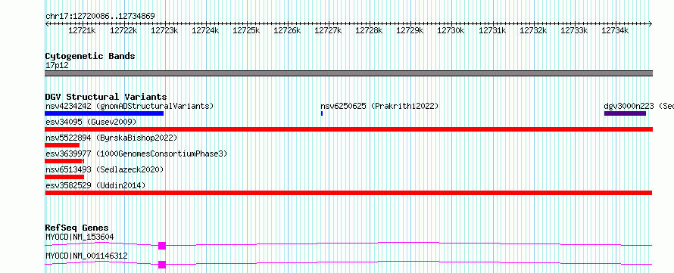Select the magenta exon of MYOCD|NM_001146312

(161, 265)
